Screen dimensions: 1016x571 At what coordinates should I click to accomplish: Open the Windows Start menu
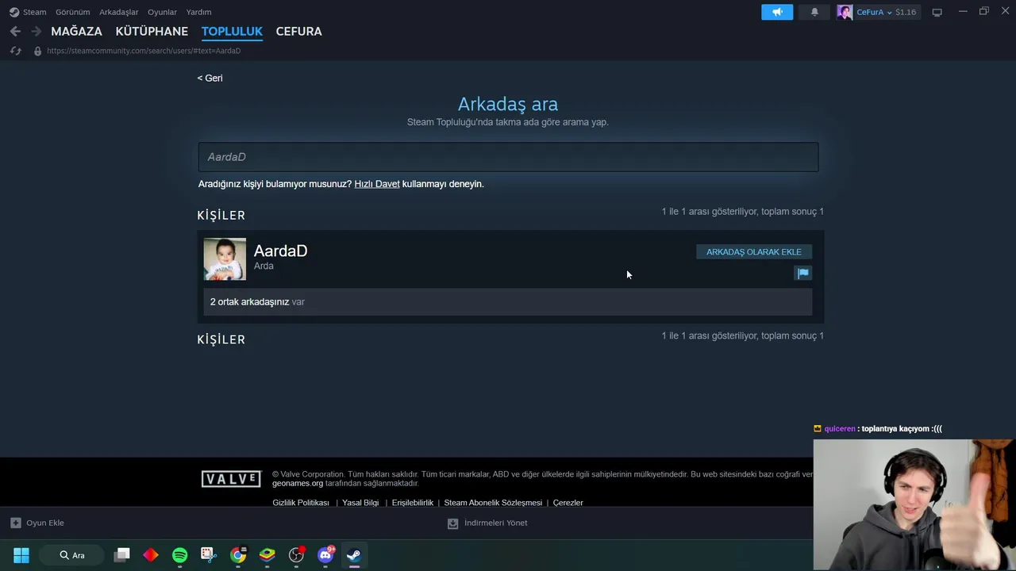(x=21, y=555)
